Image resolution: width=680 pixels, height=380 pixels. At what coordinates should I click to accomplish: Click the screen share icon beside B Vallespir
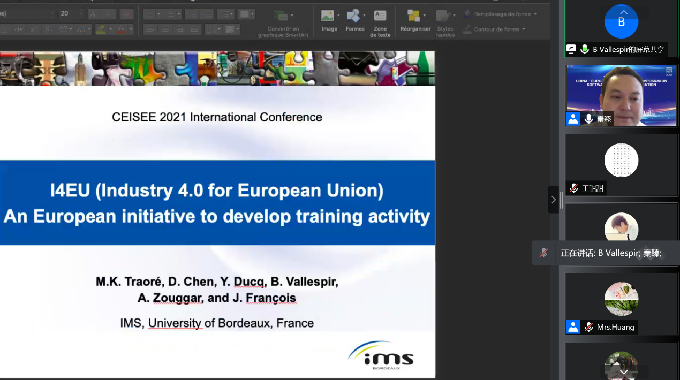click(x=571, y=49)
